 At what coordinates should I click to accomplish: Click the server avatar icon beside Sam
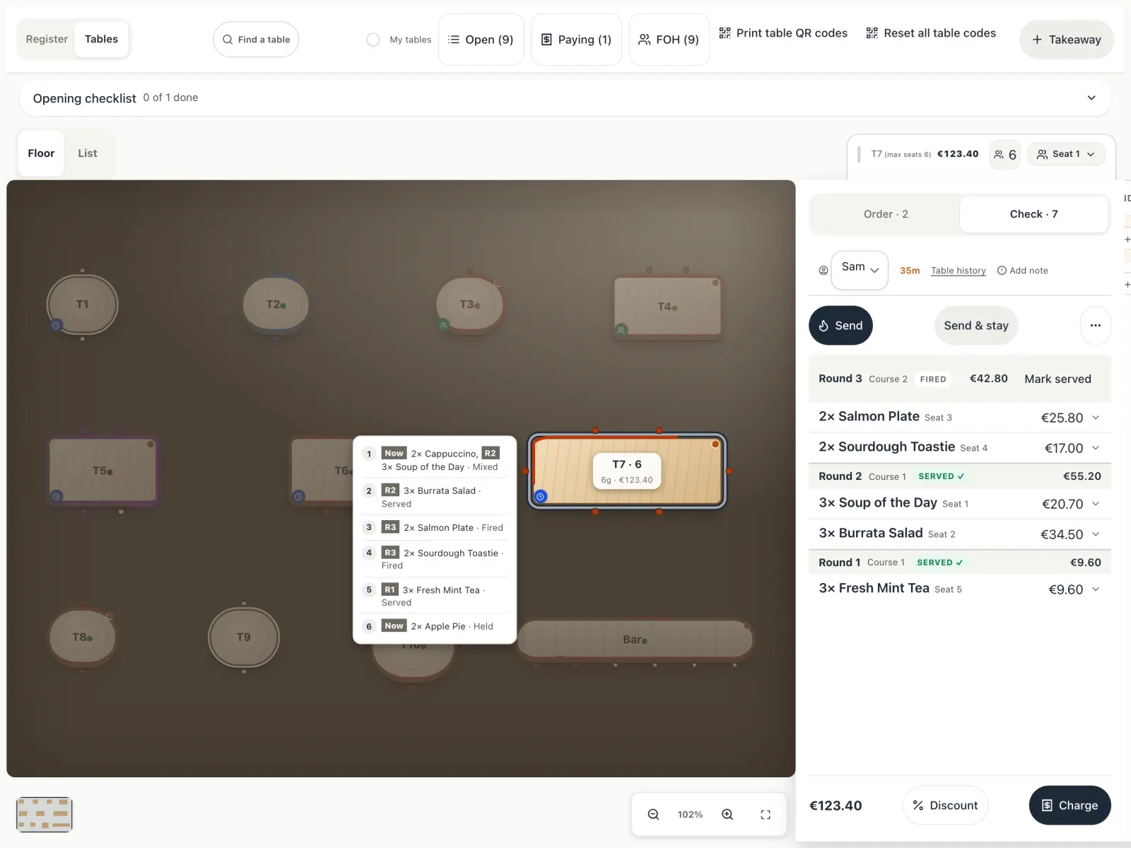pyautogui.click(x=823, y=270)
